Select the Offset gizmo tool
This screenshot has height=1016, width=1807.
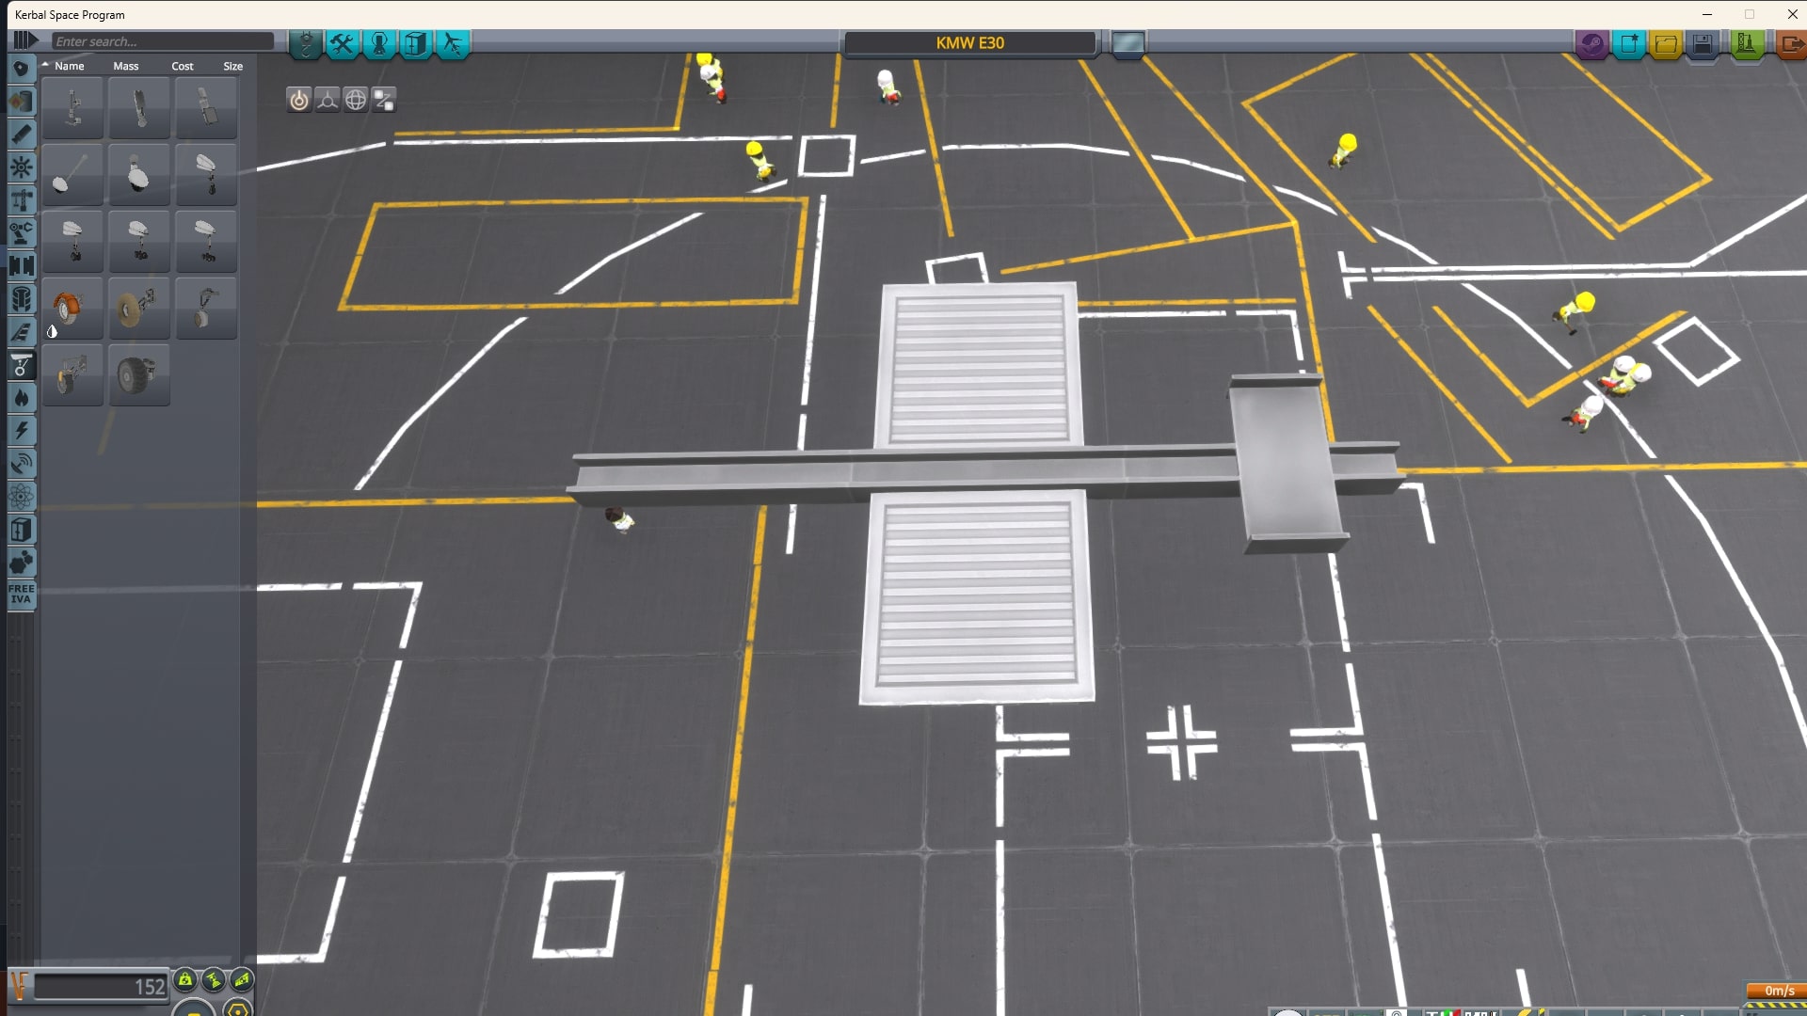[328, 100]
